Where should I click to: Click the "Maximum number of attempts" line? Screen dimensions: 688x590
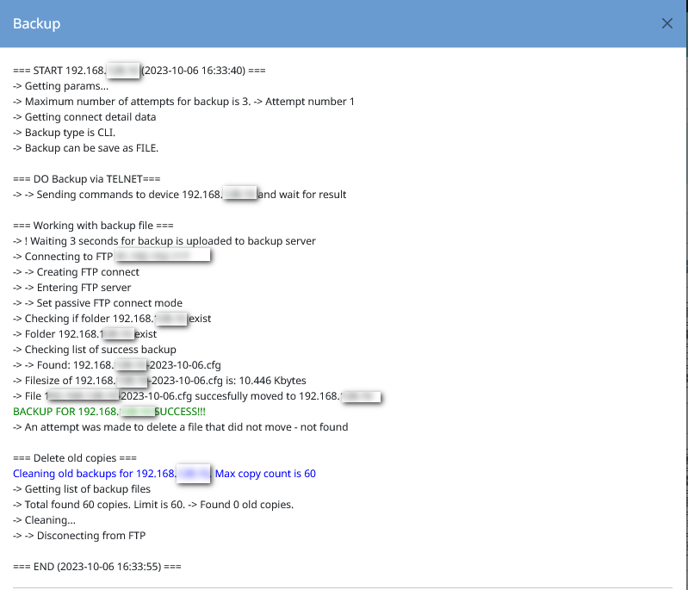pos(183,102)
